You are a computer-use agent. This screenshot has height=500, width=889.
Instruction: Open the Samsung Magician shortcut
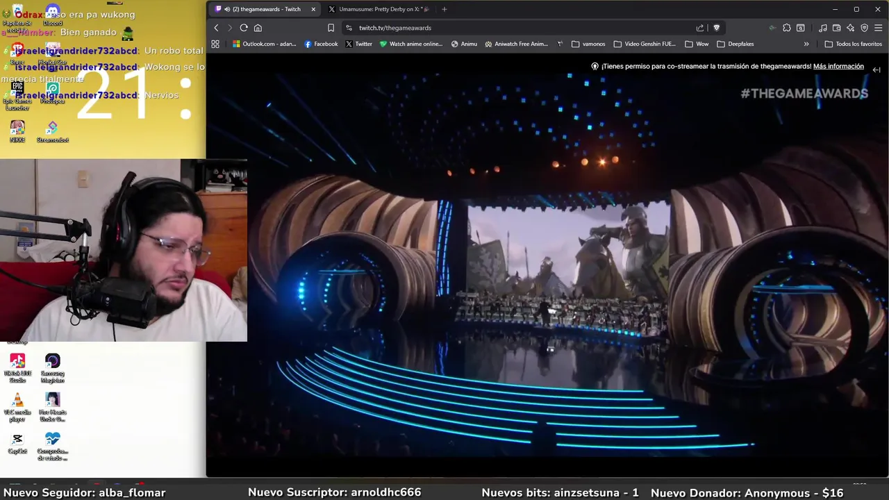pyautogui.click(x=53, y=368)
